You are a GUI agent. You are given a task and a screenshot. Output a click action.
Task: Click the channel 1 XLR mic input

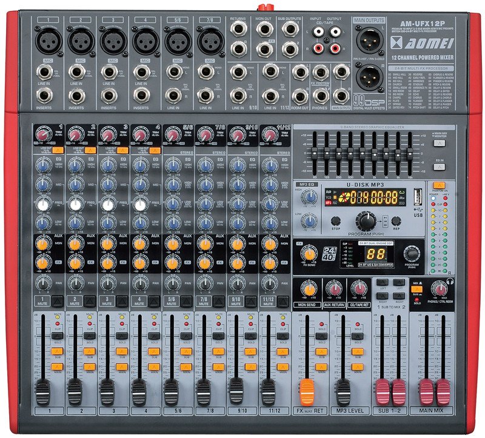tap(44, 41)
